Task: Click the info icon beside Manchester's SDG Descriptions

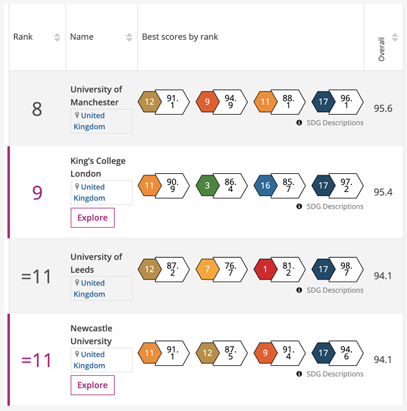Action: click(x=299, y=123)
